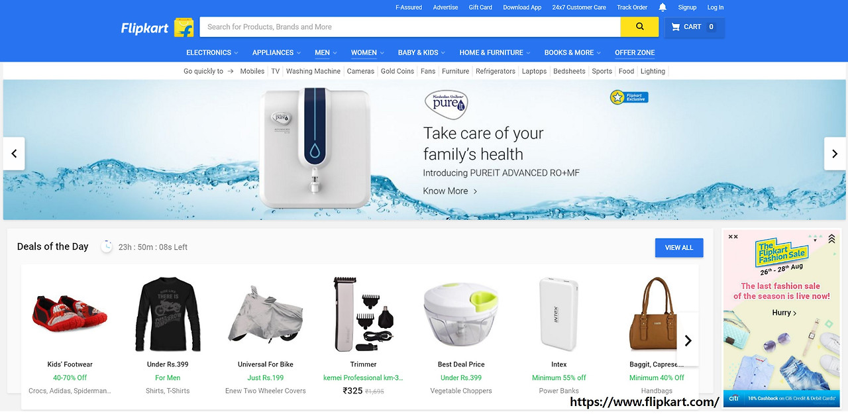Advance to next banner slide arrow
This screenshot has width=848, height=416.
(x=835, y=154)
